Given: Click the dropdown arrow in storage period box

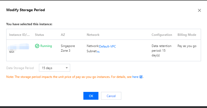Looking at the screenshot, I should [66, 68].
